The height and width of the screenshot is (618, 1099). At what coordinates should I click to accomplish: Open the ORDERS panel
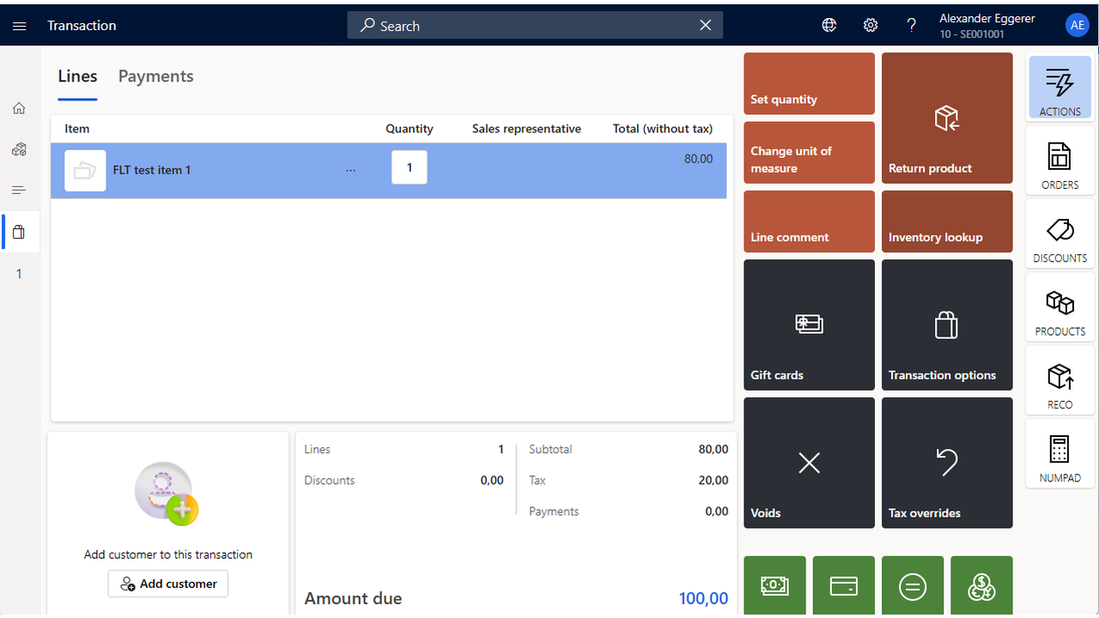(1060, 161)
